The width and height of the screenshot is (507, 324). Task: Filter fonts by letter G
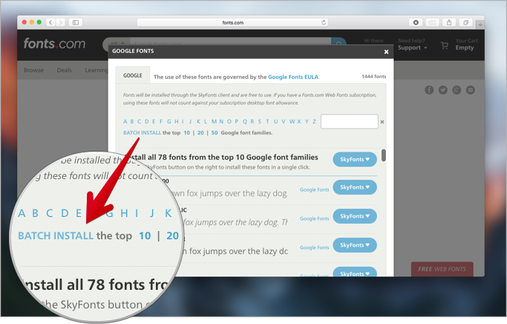coord(169,122)
